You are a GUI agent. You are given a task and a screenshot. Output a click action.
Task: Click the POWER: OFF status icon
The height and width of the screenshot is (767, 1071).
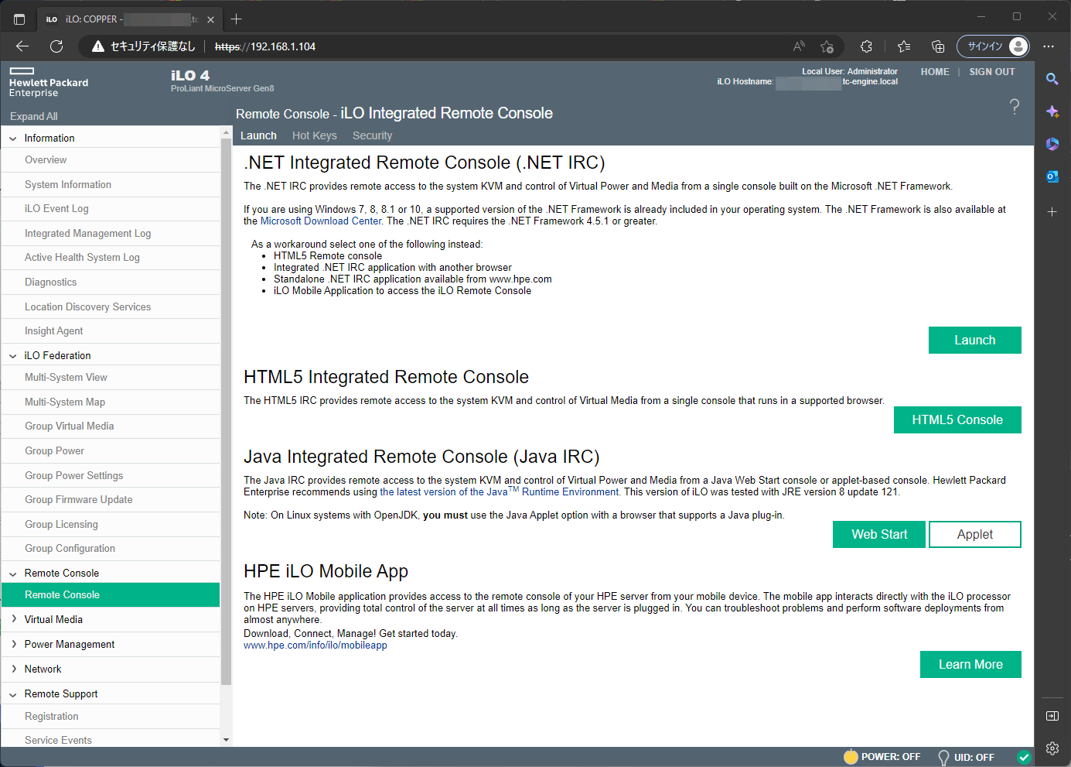click(x=851, y=757)
